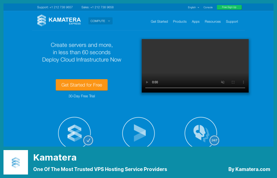Enter video fullscreen mode
The width and height of the screenshot is (277, 178).
(x=233, y=82)
